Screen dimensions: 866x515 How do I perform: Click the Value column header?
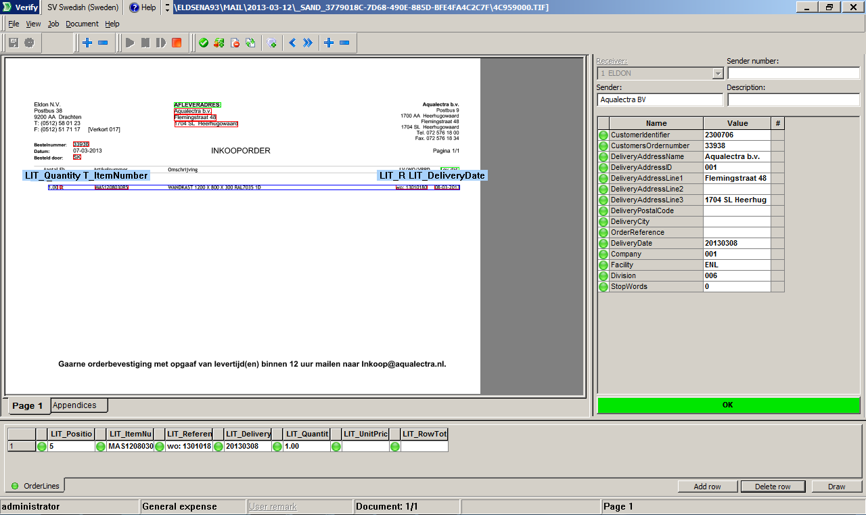[x=737, y=123]
